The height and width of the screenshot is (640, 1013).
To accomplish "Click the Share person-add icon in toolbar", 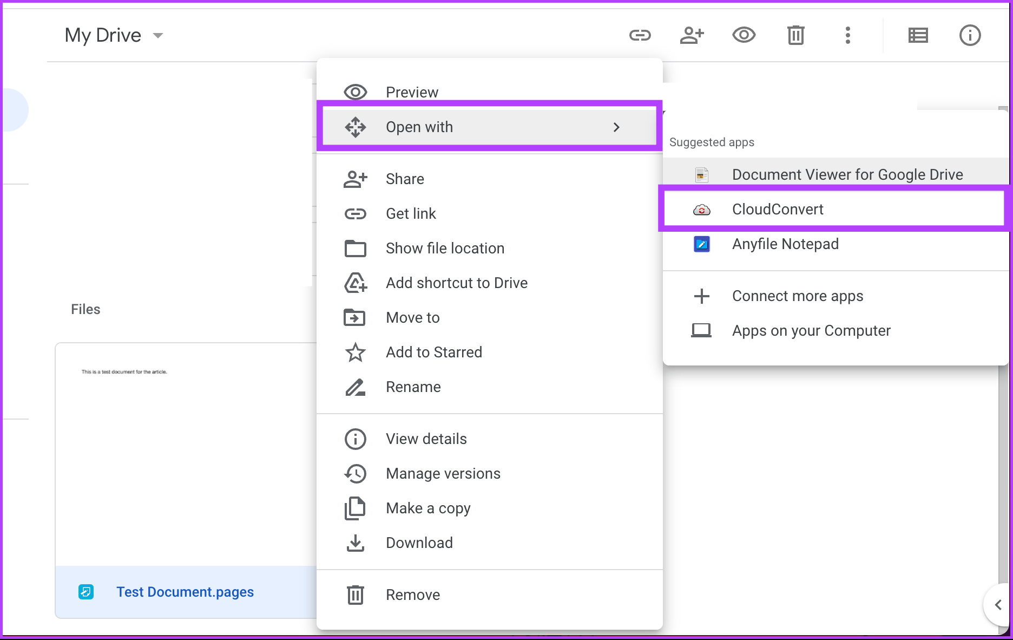I will (x=692, y=35).
